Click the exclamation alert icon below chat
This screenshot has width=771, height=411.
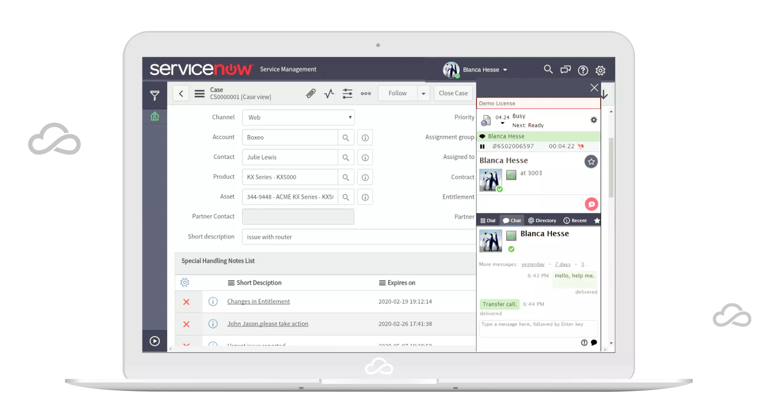pos(584,342)
